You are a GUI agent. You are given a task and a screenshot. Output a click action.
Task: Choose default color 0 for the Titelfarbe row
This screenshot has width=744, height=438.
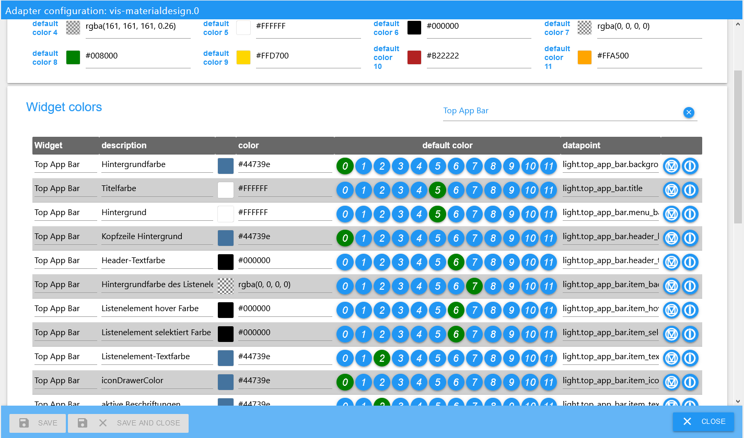[x=345, y=191]
